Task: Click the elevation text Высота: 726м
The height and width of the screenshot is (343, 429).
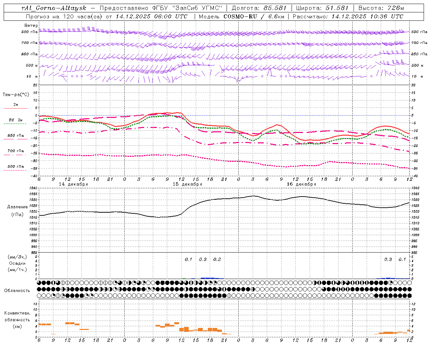Action: pyautogui.click(x=381, y=8)
